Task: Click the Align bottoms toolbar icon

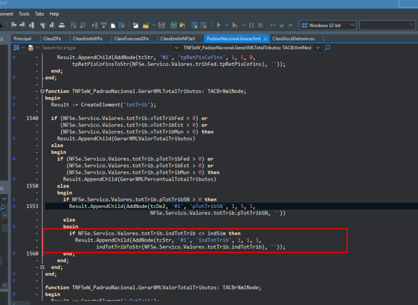Action: coord(52,25)
